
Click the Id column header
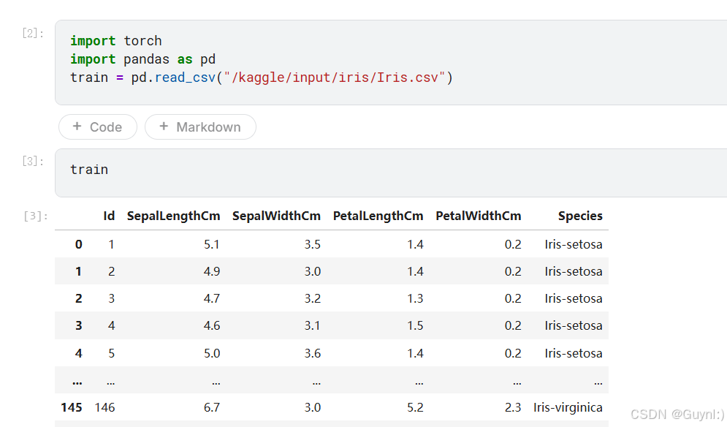pos(109,216)
